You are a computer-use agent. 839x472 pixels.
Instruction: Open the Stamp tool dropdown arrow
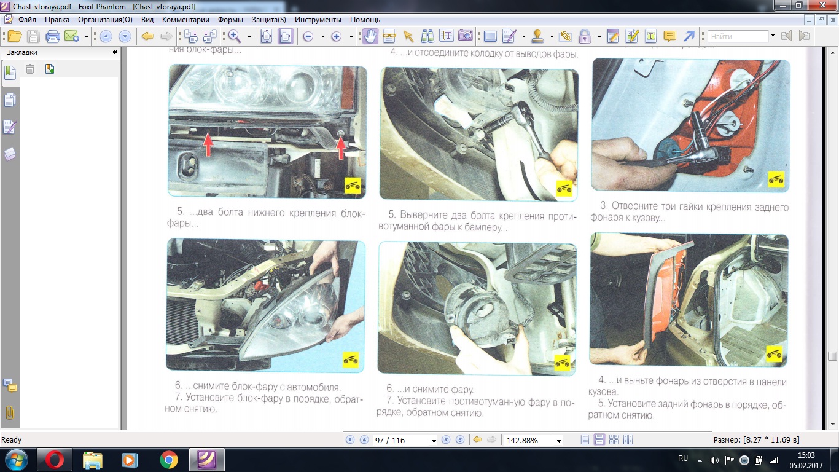pos(552,37)
